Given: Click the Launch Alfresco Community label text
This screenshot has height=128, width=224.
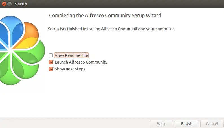Looking at the screenshot, I should point(81,62).
